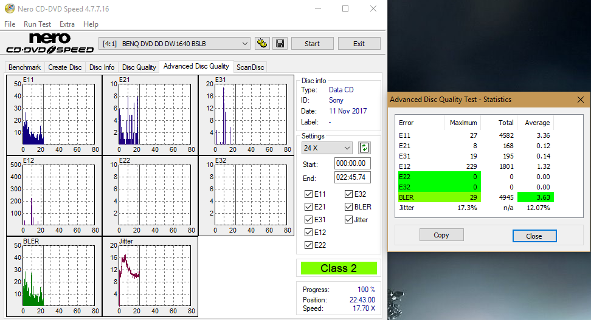
Task: Click the refresh speed icon beside 24 X
Action: 364,148
